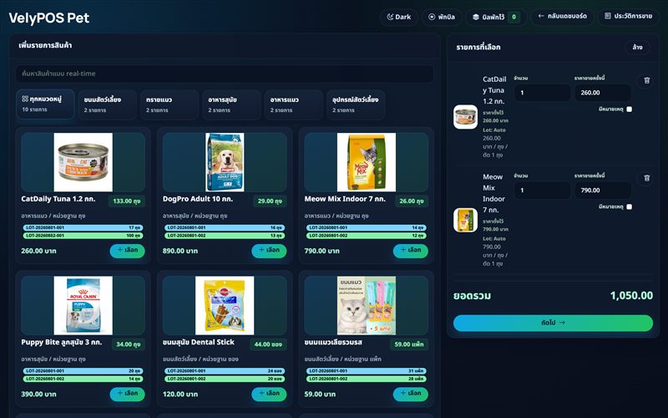Add CatDaily Tuna with เลือก button
The width and height of the screenshot is (668, 418).
click(128, 251)
